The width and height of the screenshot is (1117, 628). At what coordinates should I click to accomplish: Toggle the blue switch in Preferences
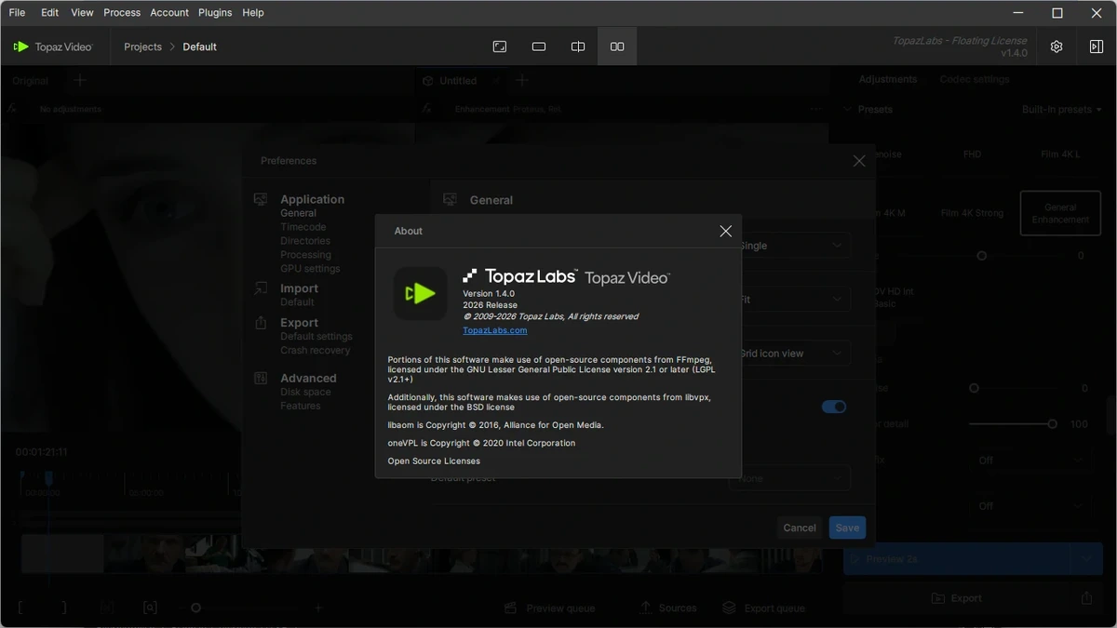click(834, 407)
